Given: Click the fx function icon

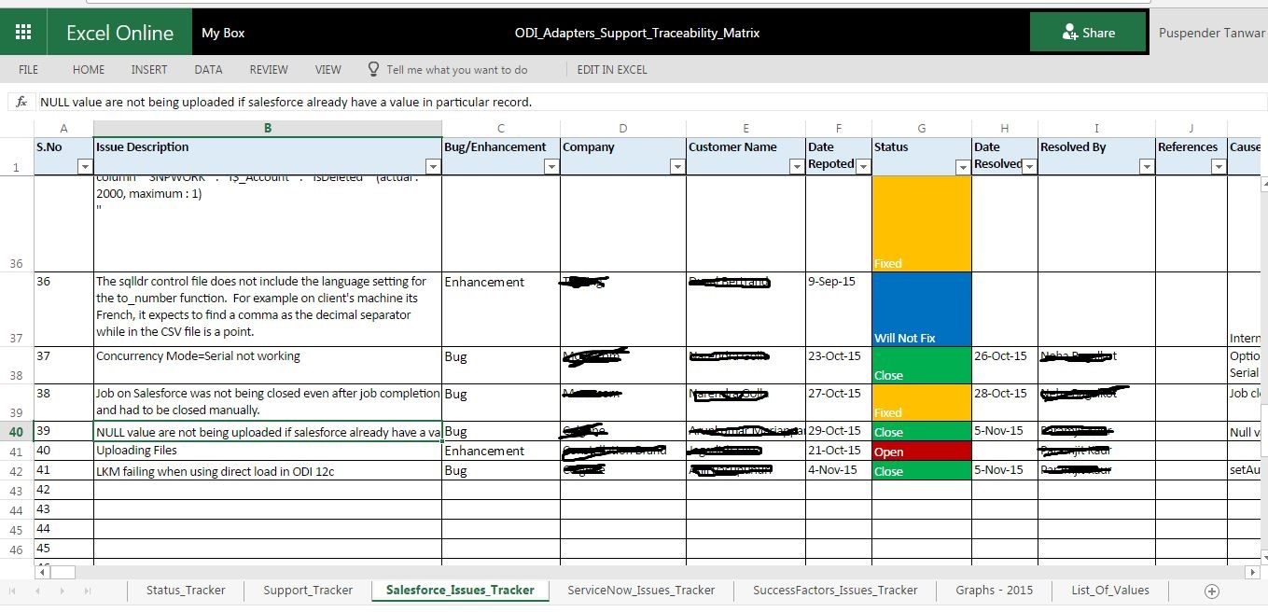Looking at the screenshot, I should [x=21, y=102].
